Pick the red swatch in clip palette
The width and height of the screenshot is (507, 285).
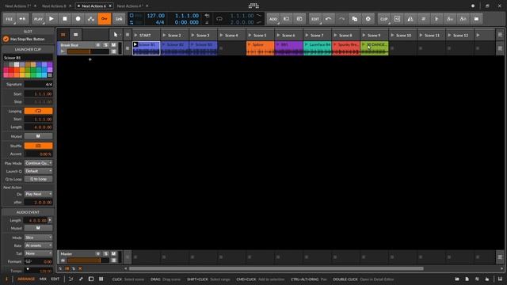coord(11,70)
